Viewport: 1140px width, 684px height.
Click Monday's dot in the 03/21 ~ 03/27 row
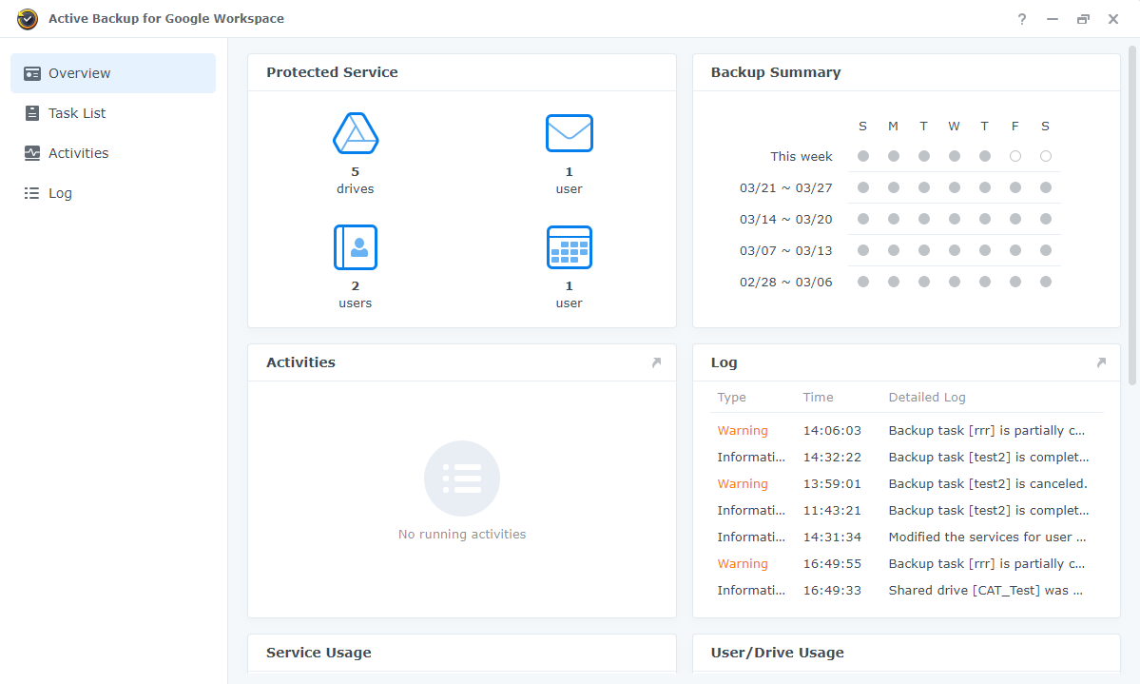[x=893, y=187]
